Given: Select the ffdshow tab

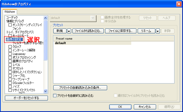Looking at the screenshot, I should (x=10, y=12).
